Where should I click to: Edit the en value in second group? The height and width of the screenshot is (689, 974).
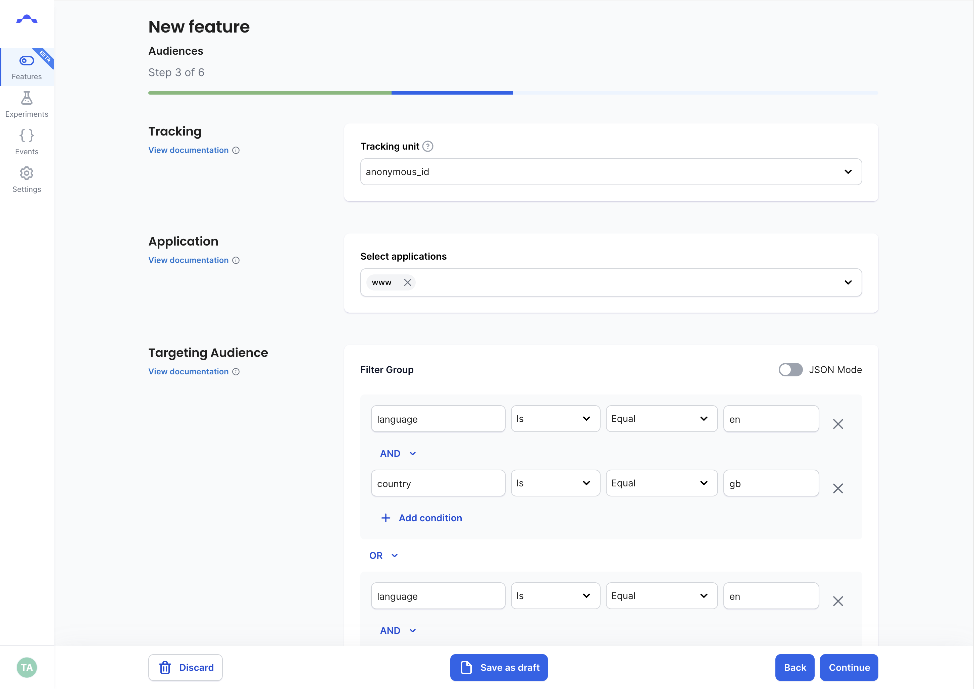point(771,596)
